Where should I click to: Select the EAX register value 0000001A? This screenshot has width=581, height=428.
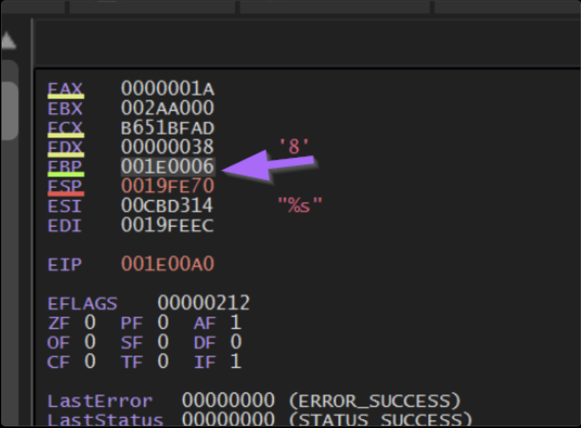click(167, 89)
